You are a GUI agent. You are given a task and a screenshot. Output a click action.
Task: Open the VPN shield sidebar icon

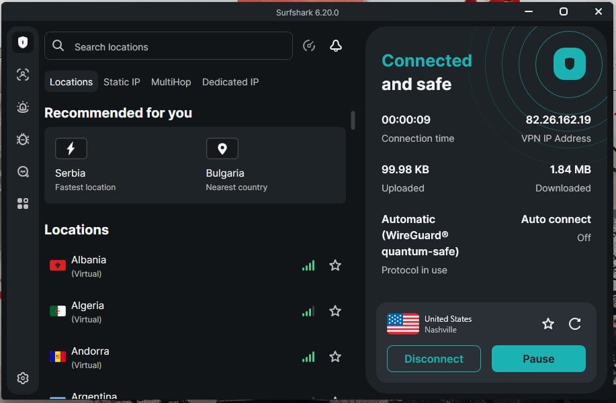[23, 42]
